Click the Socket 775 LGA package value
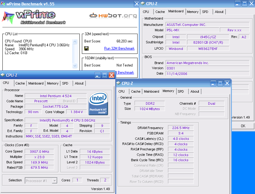 pos(56,106)
